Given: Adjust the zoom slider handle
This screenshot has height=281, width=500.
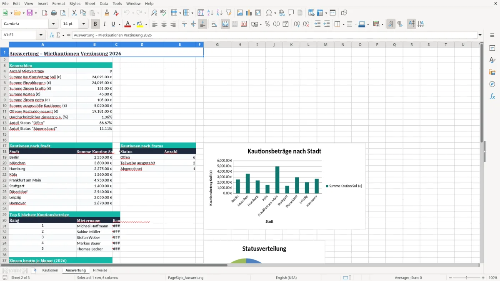Looking at the screenshot, I should (x=466, y=278).
